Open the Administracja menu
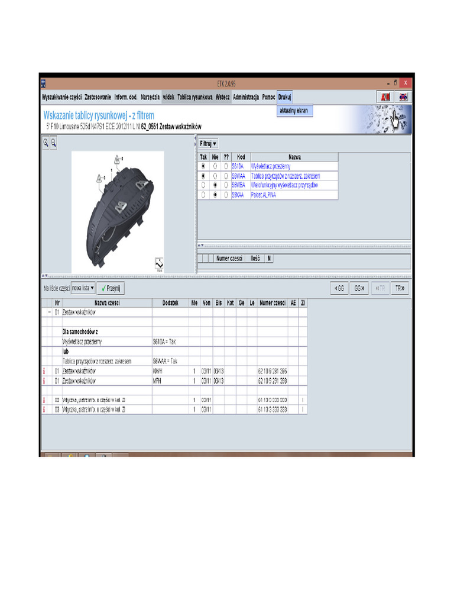Screen dimensions: 454x606 point(246,96)
